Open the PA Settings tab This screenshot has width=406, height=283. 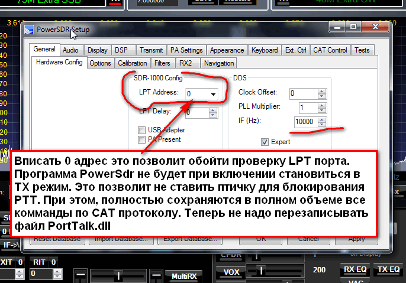[x=186, y=50]
